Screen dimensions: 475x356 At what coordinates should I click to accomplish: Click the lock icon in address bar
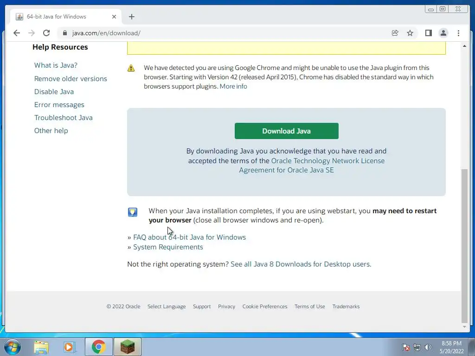point(64,33)
